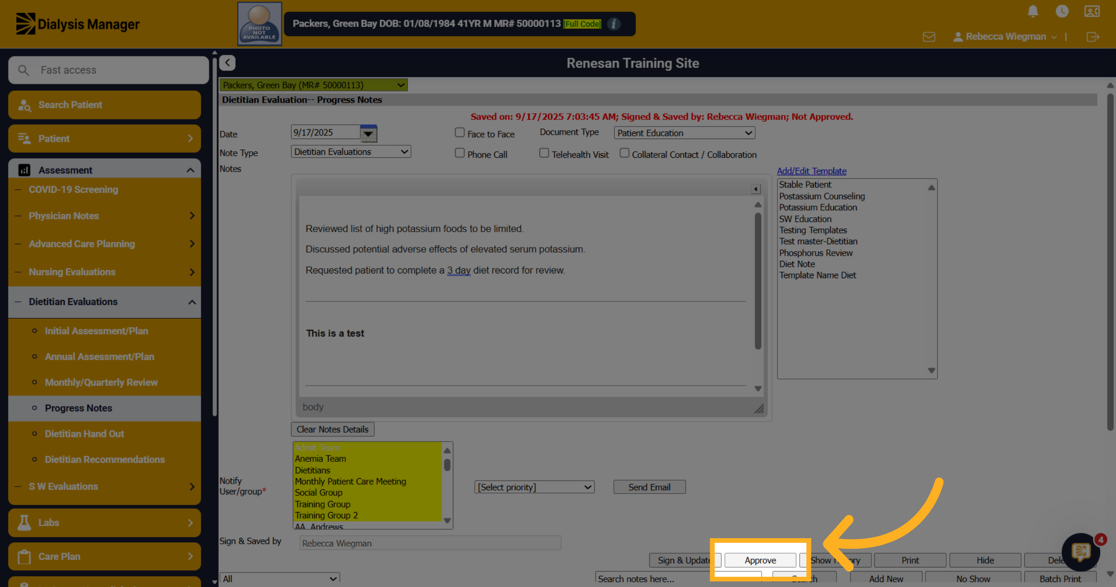This screenshot has width=1116, height=587.
Task: Open the Note Type dropdown
Action: tap(351, 152)
